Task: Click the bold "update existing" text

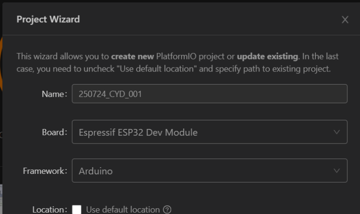Action: pos(268,57)
